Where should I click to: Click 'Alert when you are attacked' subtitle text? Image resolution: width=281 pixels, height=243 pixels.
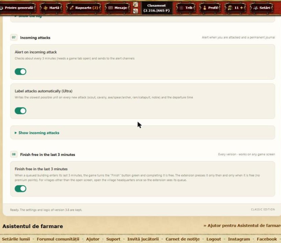238,37
